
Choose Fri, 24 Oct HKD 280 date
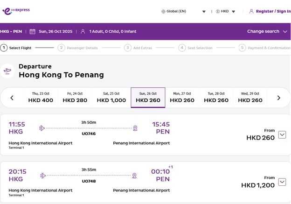coord(75,98)
